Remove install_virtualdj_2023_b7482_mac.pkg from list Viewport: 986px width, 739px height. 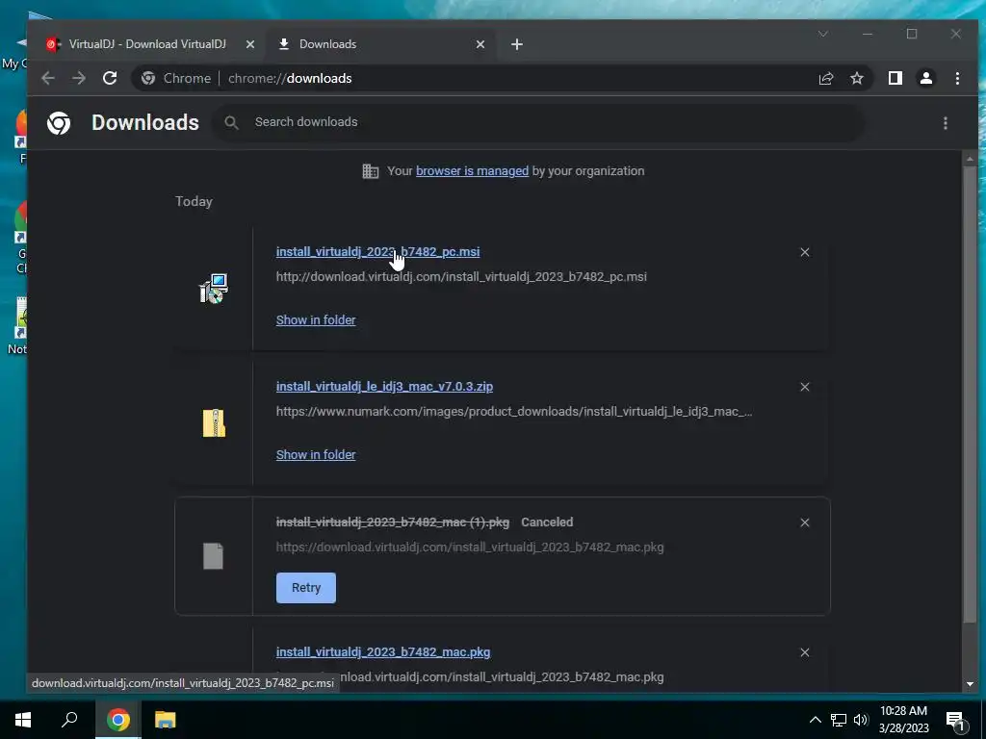tap(804, 652)
